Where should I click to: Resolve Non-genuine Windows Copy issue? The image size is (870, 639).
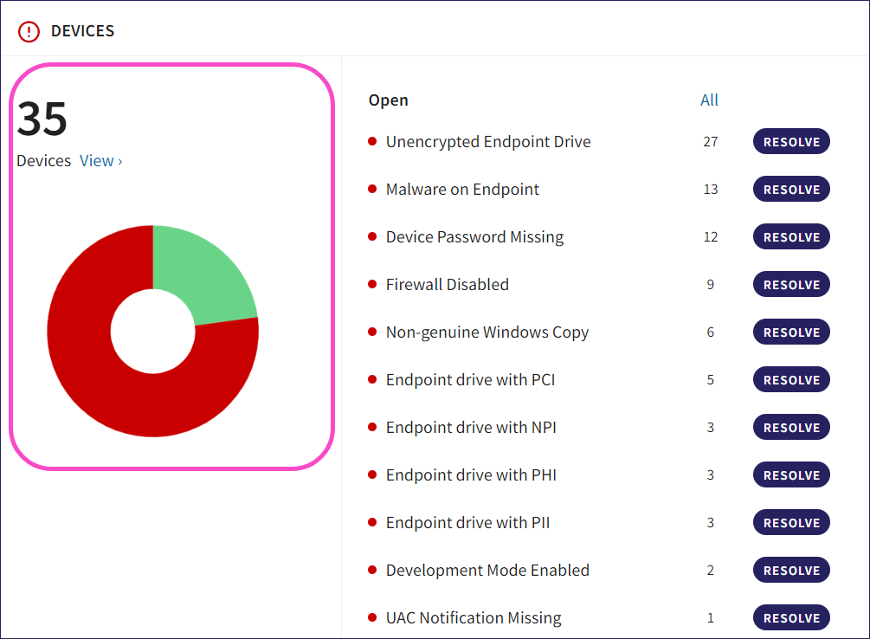click(791, 332)
